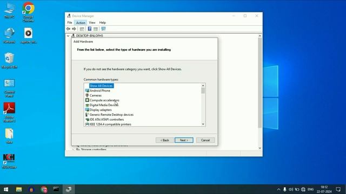
Task: Select Android Phone hardware type
Action: click(x=99, y=91)
